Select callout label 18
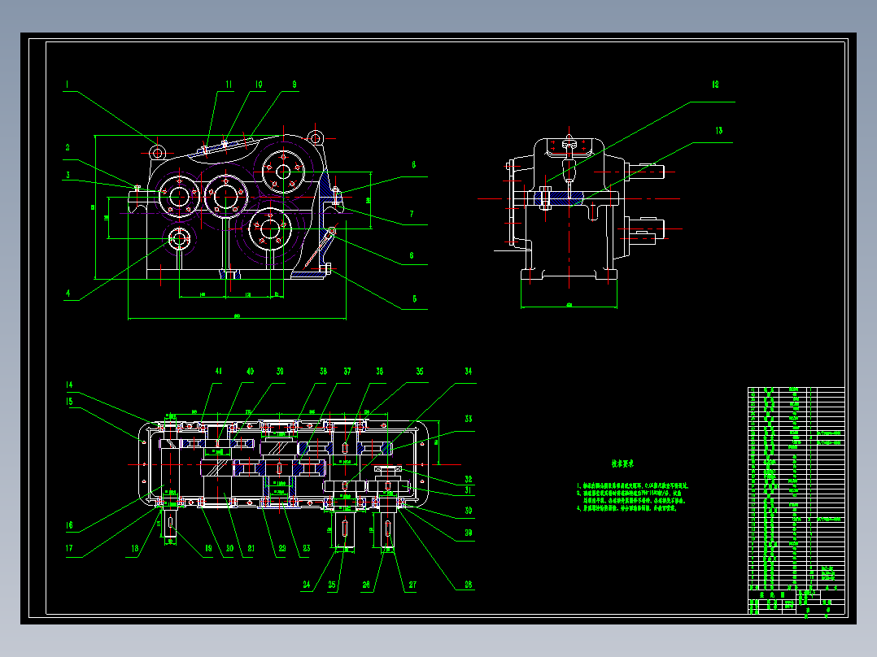This screenshot has height=657, width=877. pos(135,549)
